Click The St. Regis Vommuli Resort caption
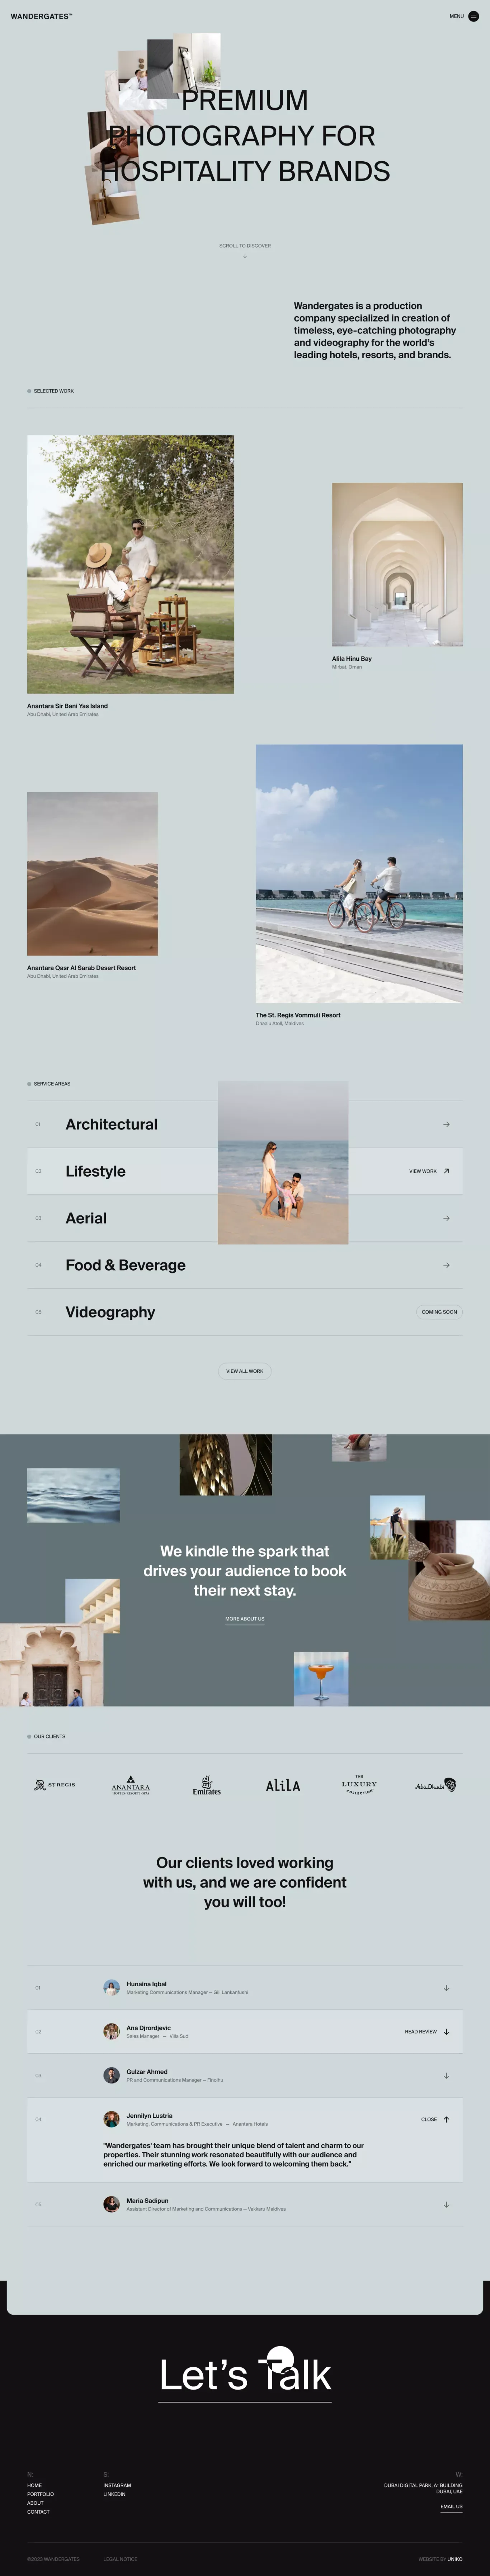This screenshot has height=2576, width=490. (298, 1015)
